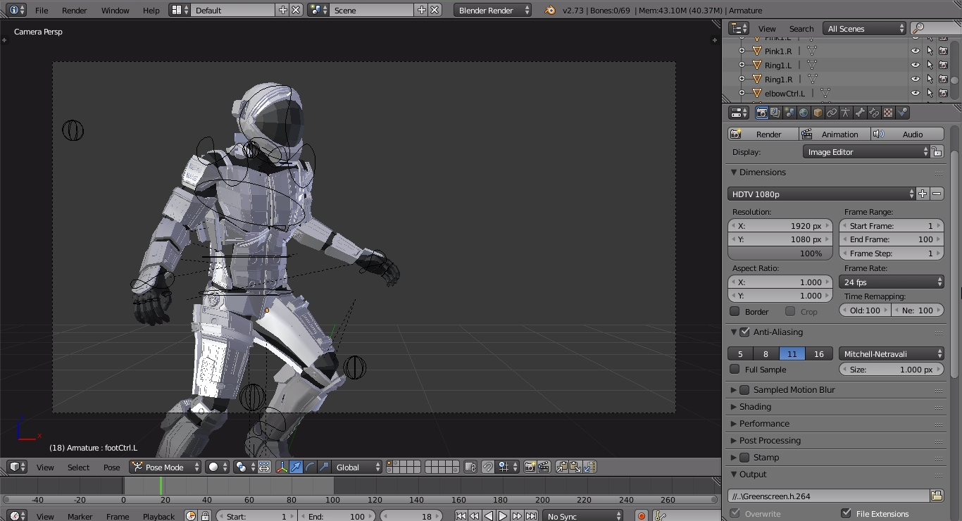Open the No Sync playback dropdown
The height and width of the screenshot is (521, 962).
(x=583, y=516)
